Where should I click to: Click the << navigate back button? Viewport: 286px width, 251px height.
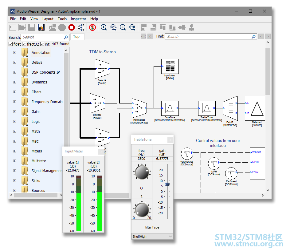143,37
